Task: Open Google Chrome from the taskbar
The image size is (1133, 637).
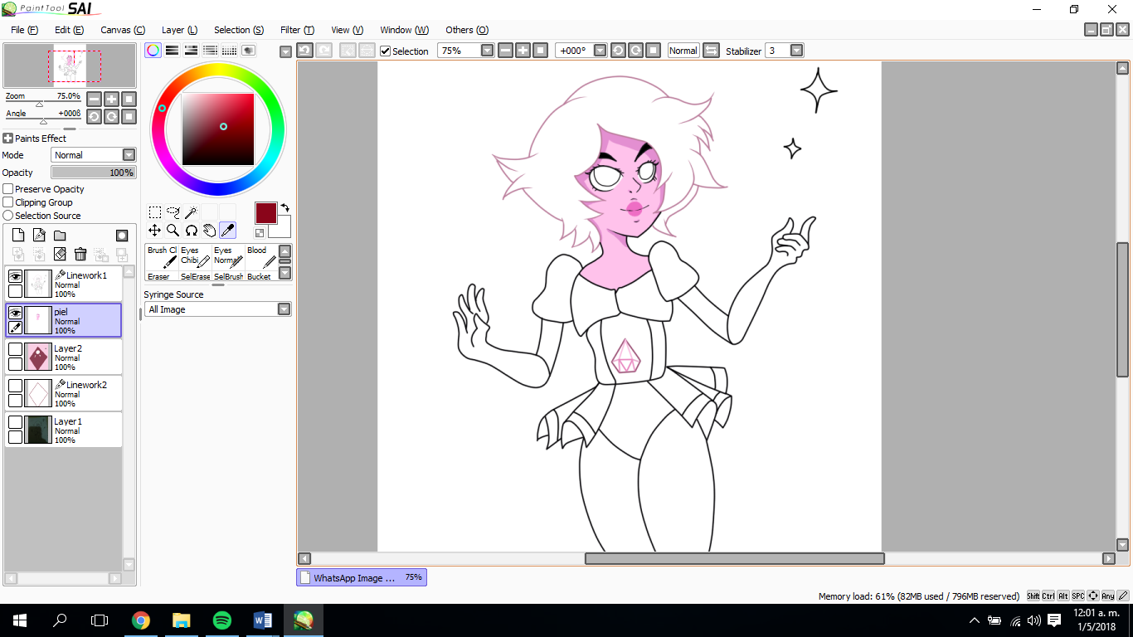Action: coord(141,620)
